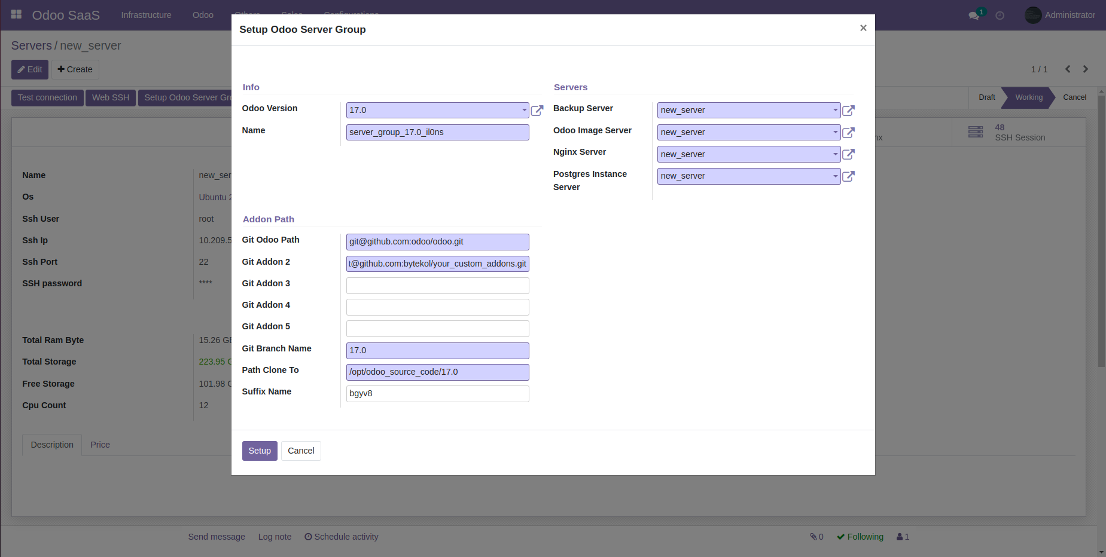Click the Schedule activity clock icon
The width and height of the screenshot is (1106, 557).
(x=307, y=537)
